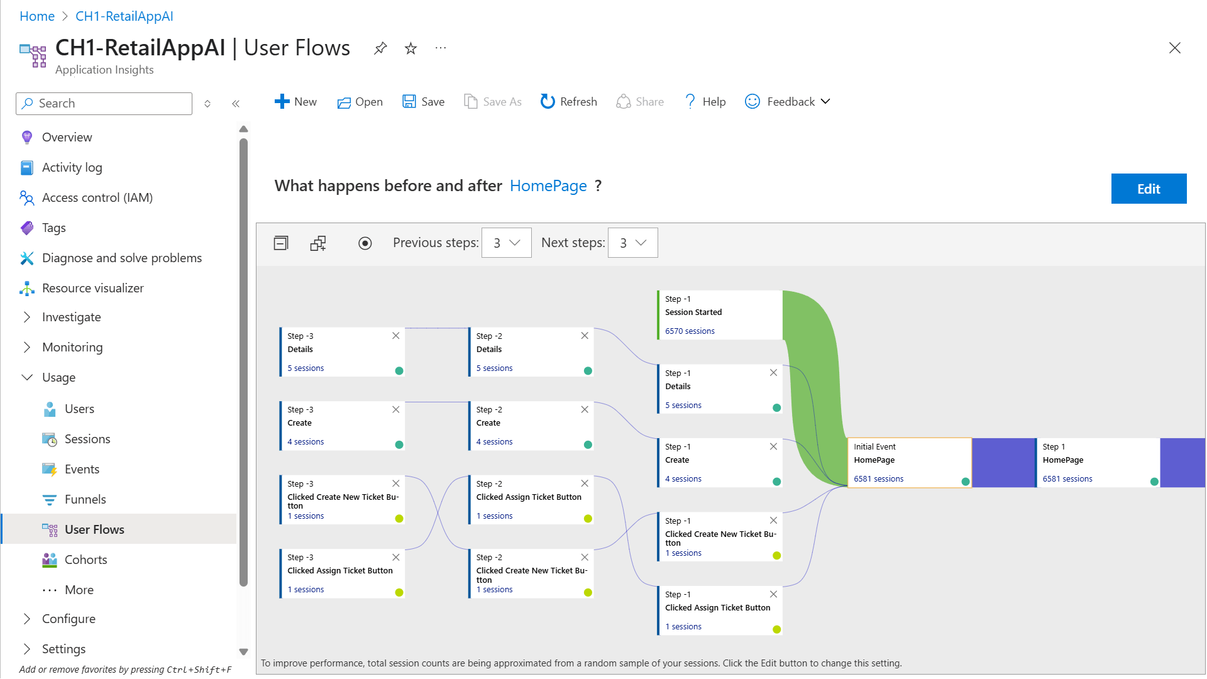Click the expand nodes icon in chart toolbar
Screen dimensions: 1207x679
(x=318, y=243)
